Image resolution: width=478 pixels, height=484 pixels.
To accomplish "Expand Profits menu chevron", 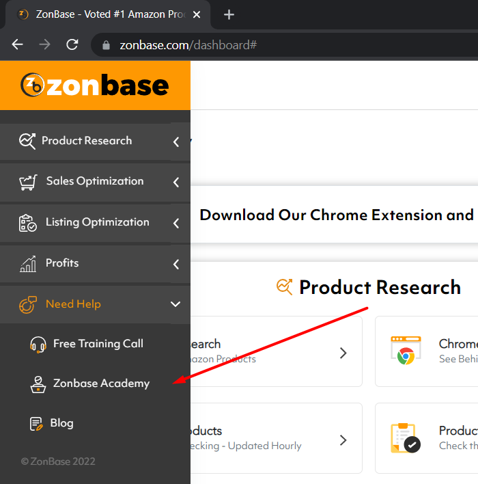I will click(176, 265).
